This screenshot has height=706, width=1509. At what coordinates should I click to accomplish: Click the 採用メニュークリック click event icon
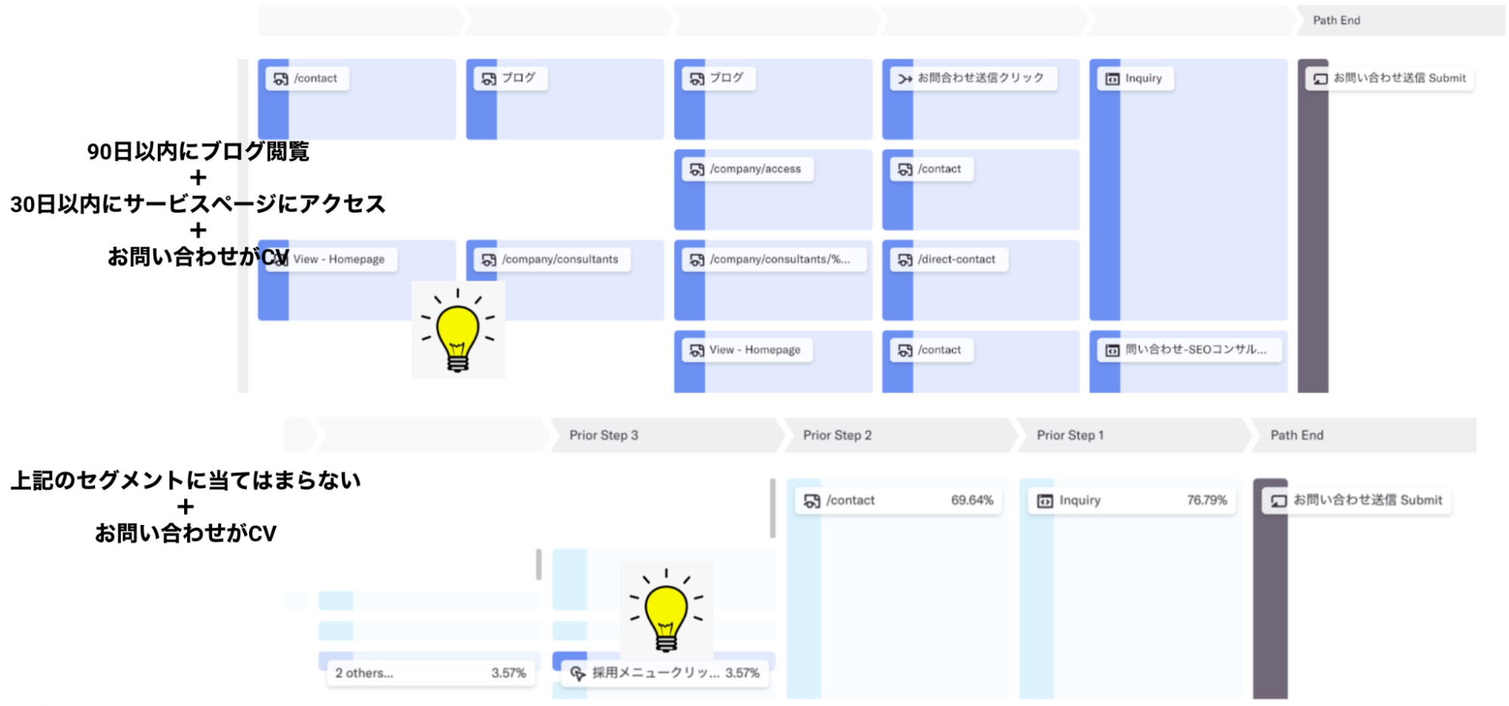577,673
